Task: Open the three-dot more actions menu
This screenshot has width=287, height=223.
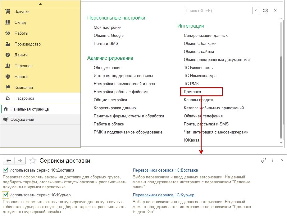Action: (x=273, y=160)
